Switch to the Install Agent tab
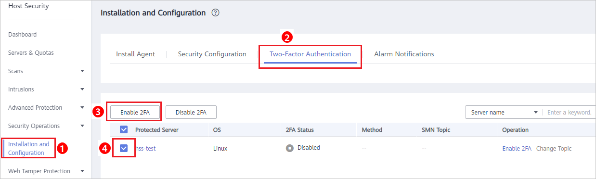This screenshot has width=596, height=179. [136, 54]
